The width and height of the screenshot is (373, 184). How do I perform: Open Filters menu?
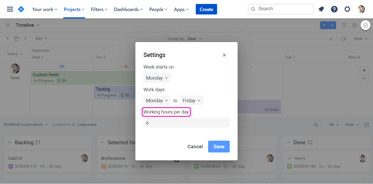click(x=99, y=9)
